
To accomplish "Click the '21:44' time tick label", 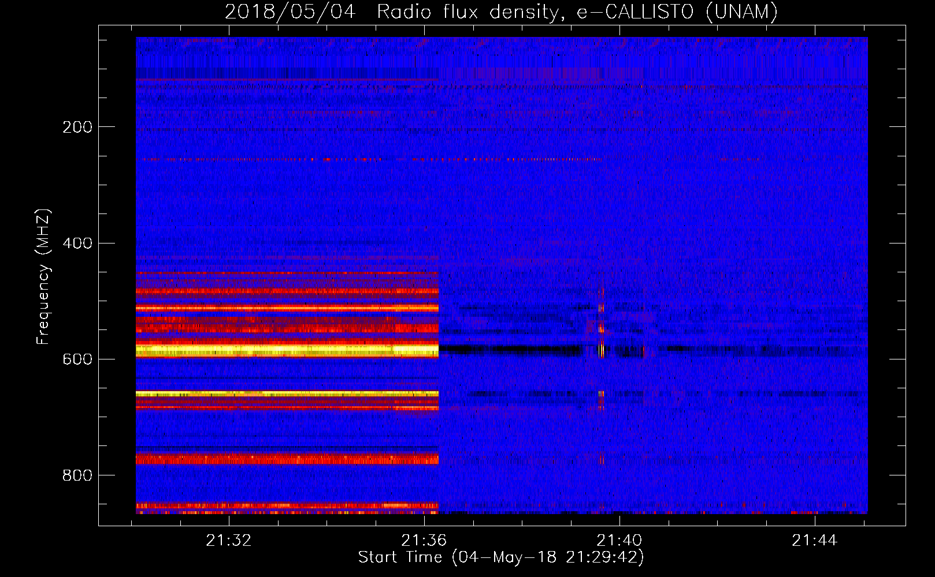I will (815, 541).
